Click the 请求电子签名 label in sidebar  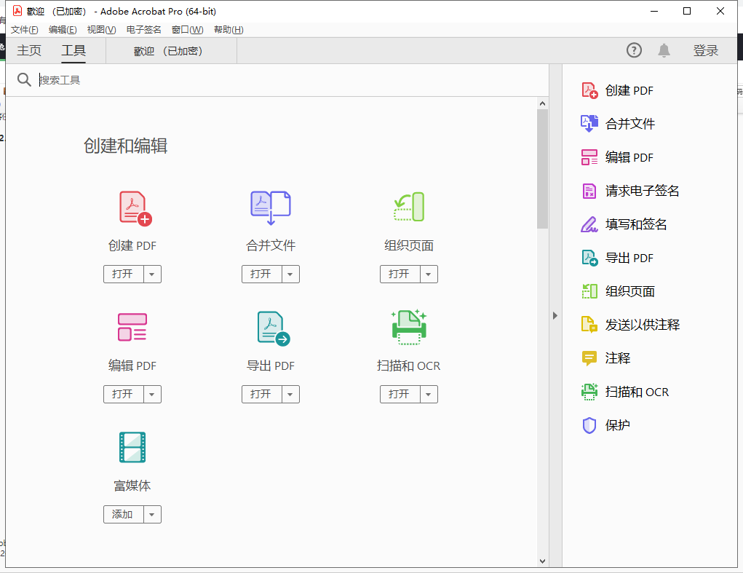coord(642,191)
